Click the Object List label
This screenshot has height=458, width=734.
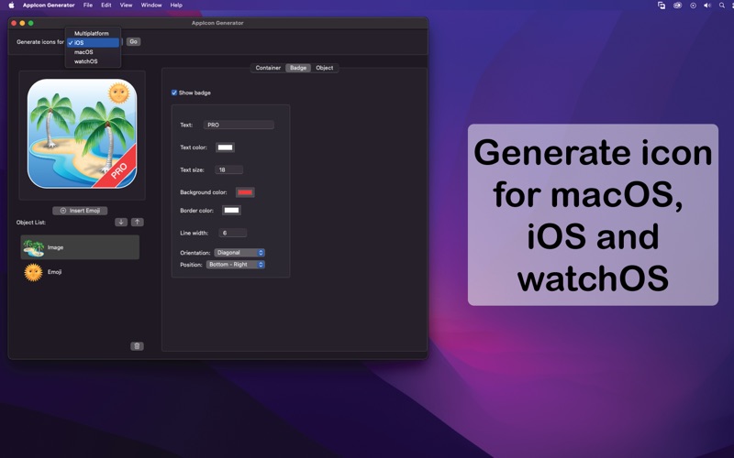click(31, 223)
